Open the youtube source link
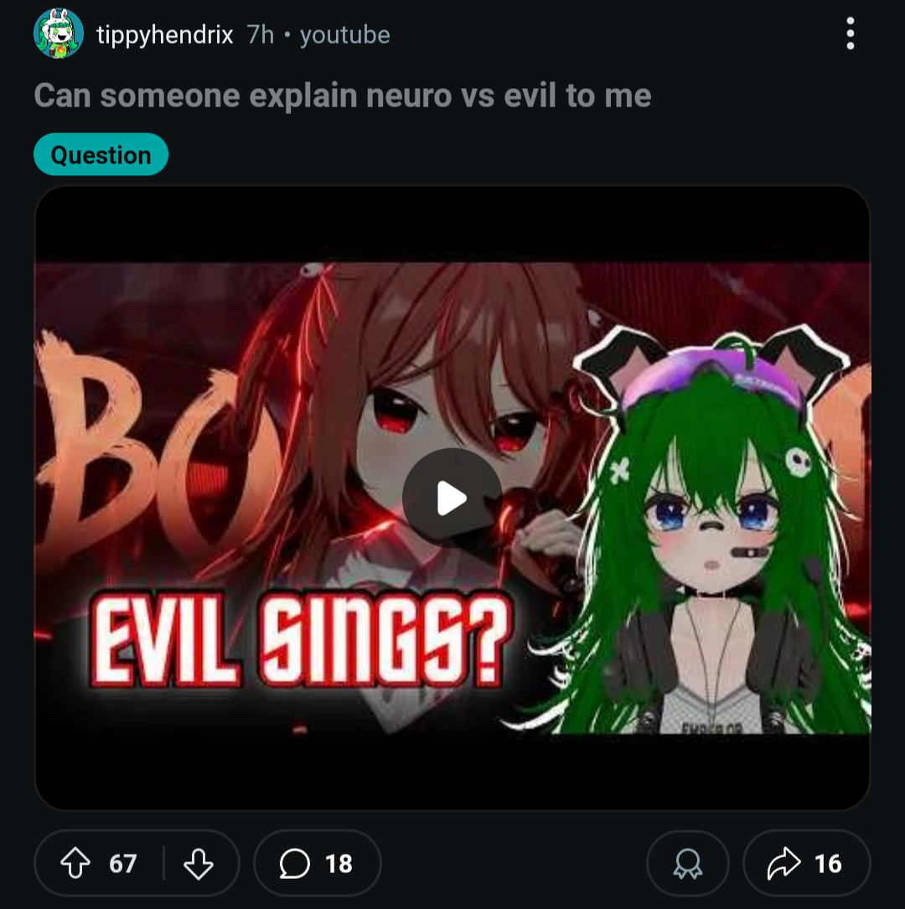905x909 pixels. click(x=344, y=35)
